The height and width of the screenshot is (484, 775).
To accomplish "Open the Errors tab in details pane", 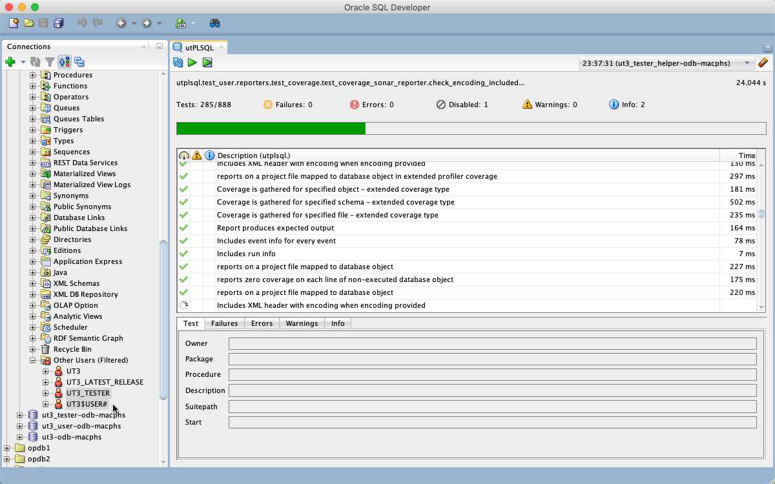I will tap(262, 323).
